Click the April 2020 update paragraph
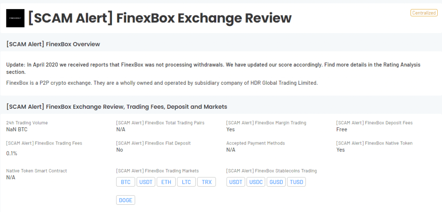The width and height of the screenshot is (442, 212). point(213,68)
